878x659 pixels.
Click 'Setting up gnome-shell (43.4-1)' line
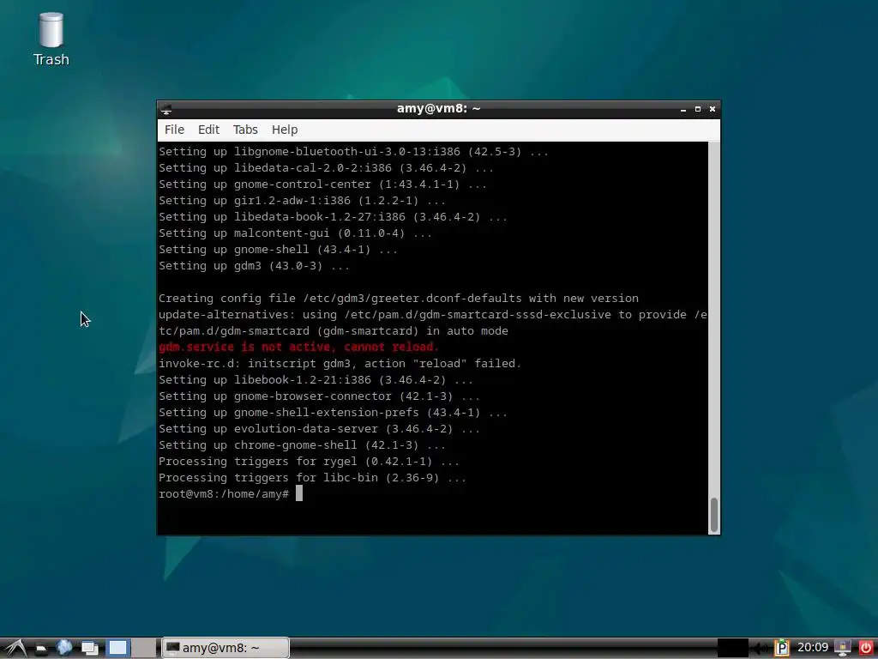278,250
